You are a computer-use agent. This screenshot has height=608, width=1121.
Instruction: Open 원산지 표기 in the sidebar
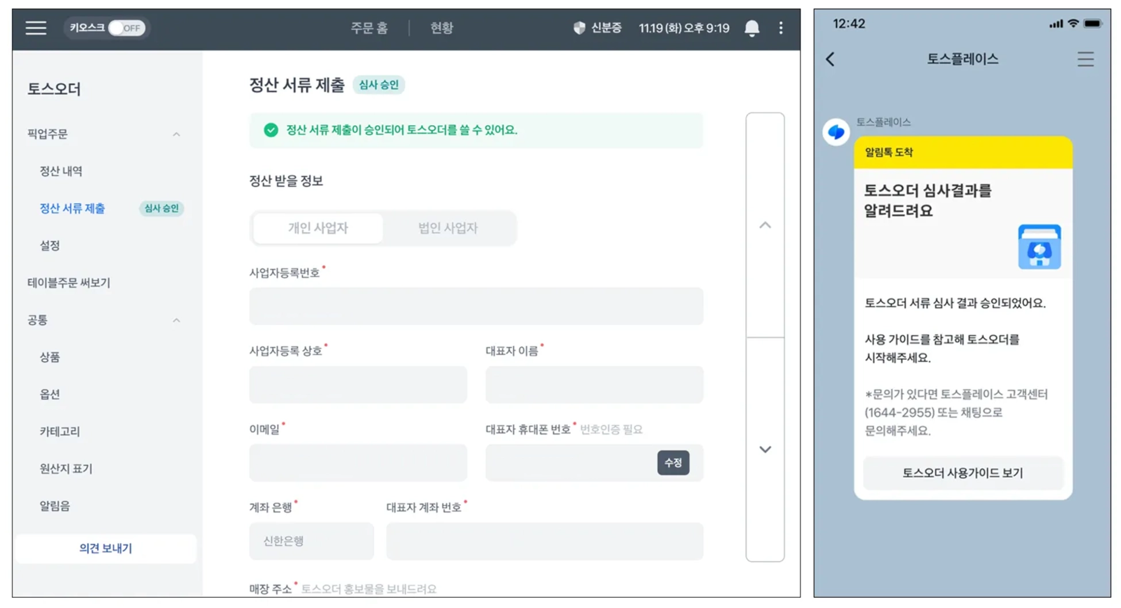(66, 469)
